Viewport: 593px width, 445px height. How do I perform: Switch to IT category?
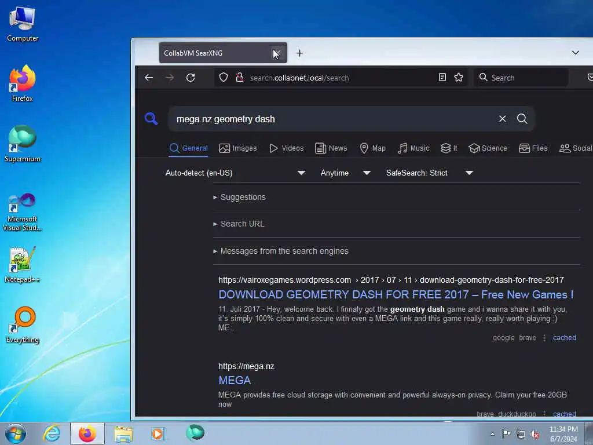[449, 148]
